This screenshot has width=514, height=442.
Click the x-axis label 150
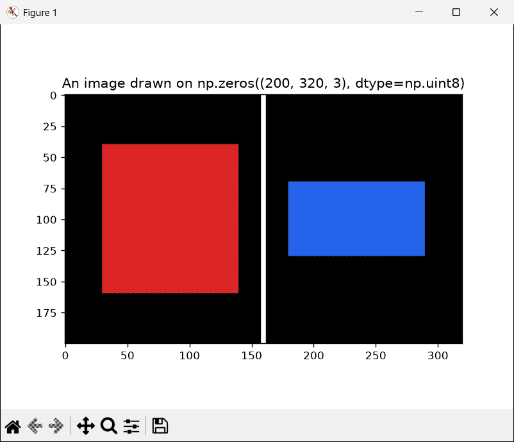tap(251, 355)
